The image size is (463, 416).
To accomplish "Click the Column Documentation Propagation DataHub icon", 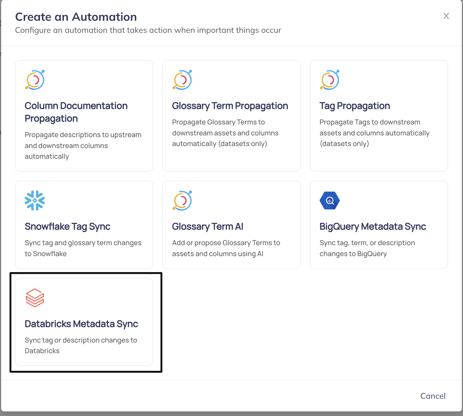I will (x=35, y=80).
